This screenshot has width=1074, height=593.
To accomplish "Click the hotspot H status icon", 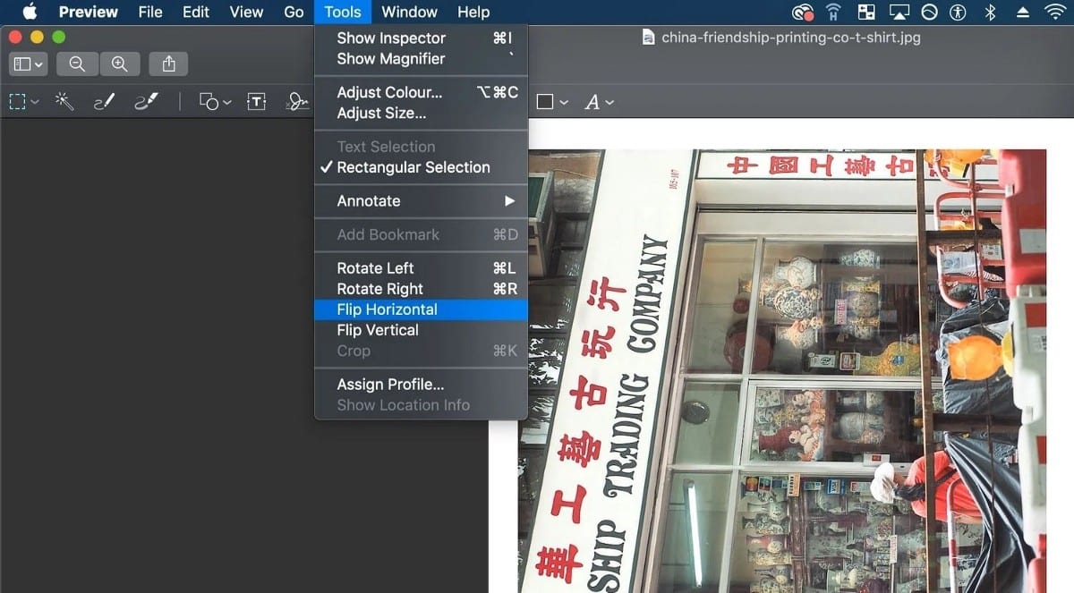I will click(833, 13).
